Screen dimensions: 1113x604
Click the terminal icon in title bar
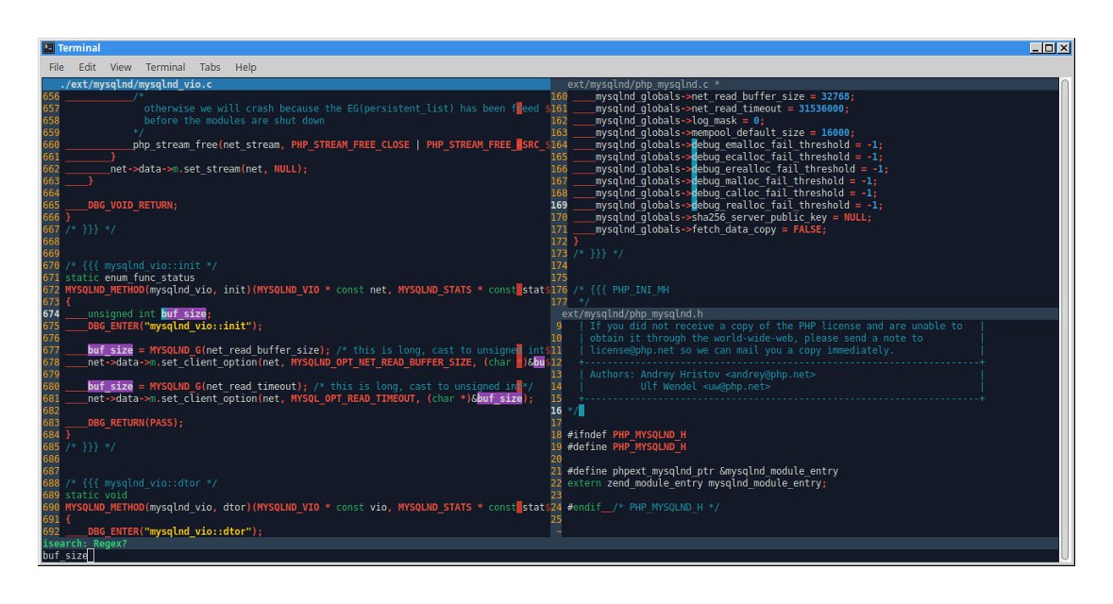pos(48,47)
